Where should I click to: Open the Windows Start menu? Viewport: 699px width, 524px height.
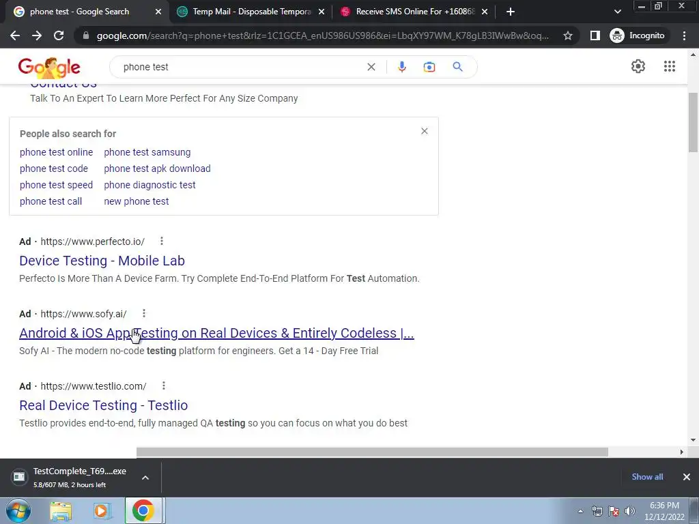[18, 510]
